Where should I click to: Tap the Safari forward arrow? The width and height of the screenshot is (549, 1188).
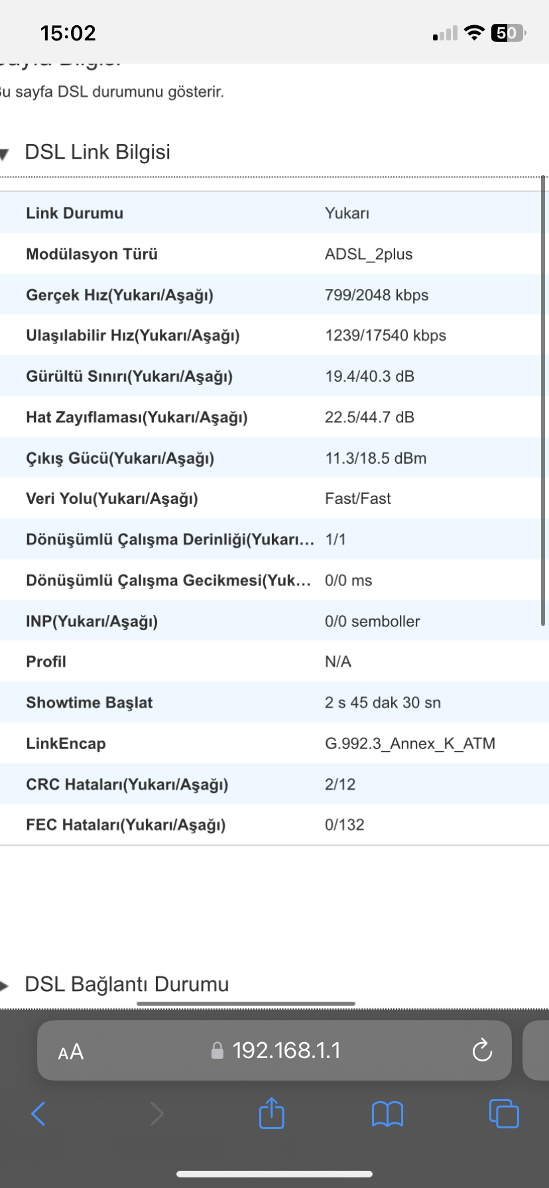[156, 1114]
